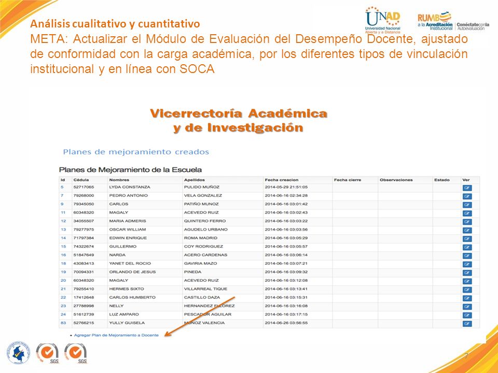Click the UNAD university logo

pos(383,20)
